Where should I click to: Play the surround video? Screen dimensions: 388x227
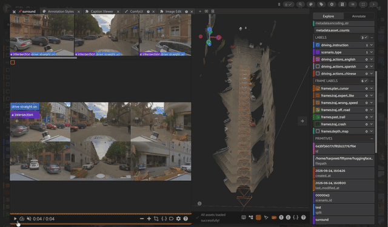click(x=15, y=219)
